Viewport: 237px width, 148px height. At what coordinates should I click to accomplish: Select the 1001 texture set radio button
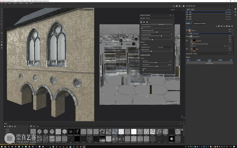click(x=187, y=12)
